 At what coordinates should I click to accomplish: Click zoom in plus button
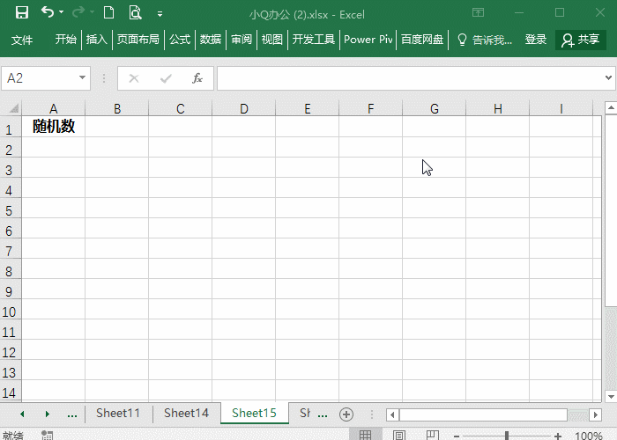click(557, 436)
